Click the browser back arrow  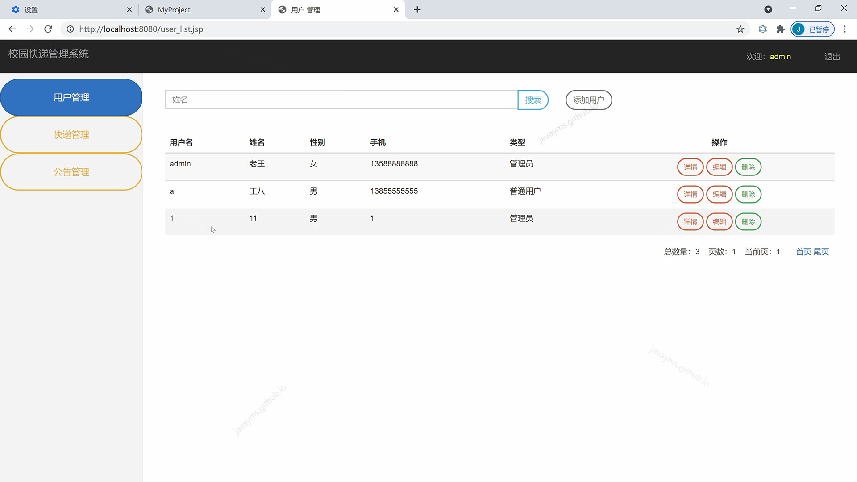[x=12, y=29]
